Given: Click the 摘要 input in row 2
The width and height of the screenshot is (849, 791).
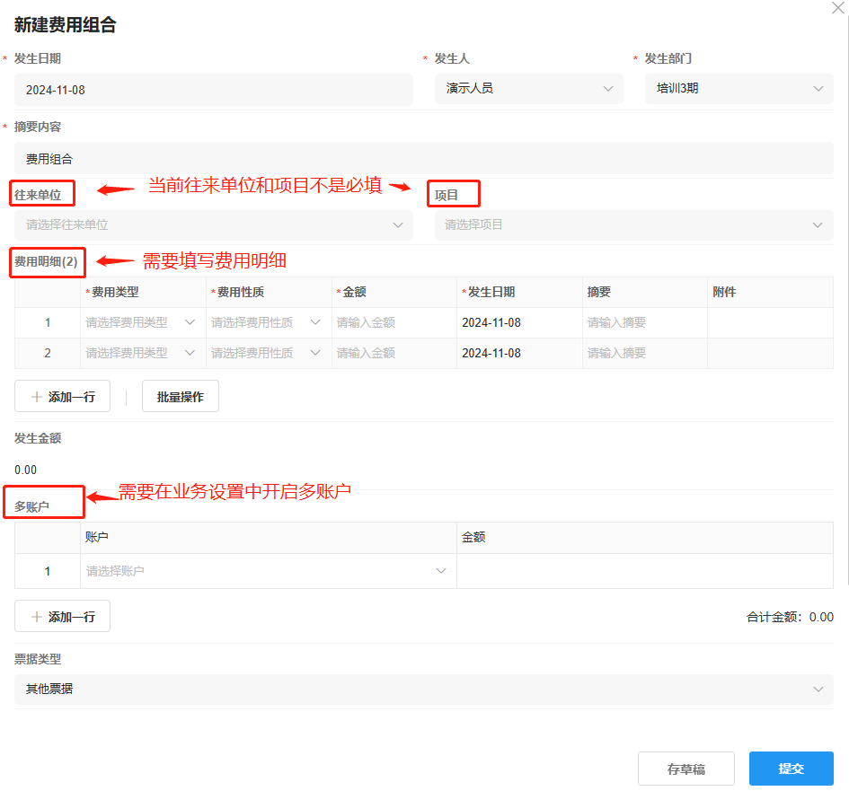Looking at the screenshot, I should click(x=644, y=353).
